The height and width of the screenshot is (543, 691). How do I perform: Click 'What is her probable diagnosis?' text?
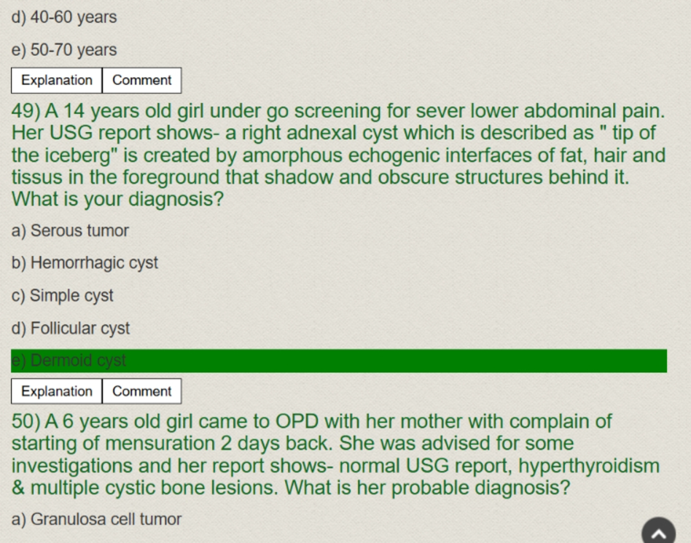(427, 488)
